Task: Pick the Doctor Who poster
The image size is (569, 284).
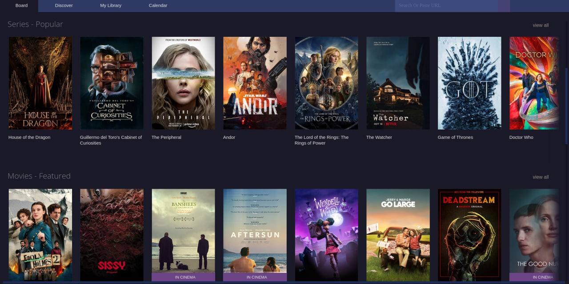Action: tap(534, 83)
